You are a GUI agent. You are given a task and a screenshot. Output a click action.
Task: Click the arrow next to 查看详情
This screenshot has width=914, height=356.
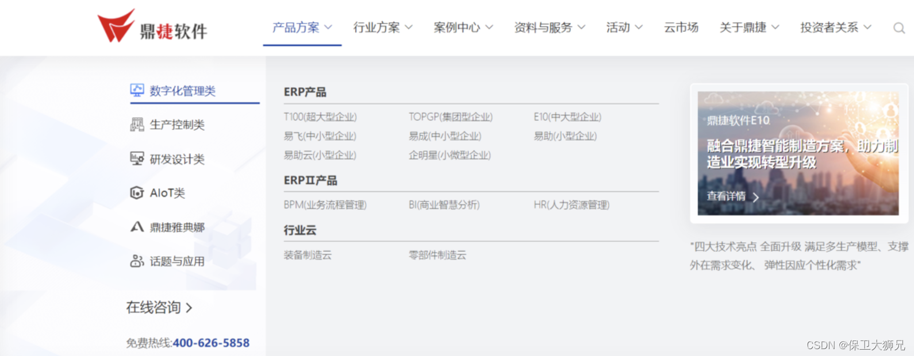(755, 197)
